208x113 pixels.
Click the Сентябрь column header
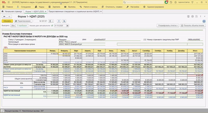click(x=146, y=51)
